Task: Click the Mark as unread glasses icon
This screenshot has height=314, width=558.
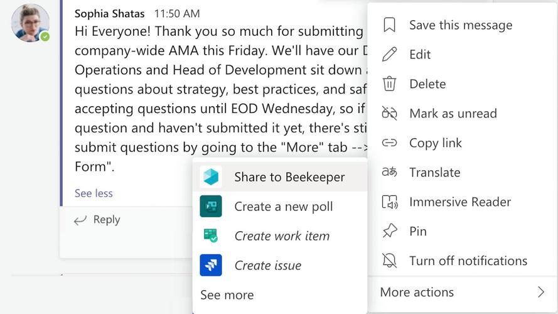Action: [x=389, y=114]
